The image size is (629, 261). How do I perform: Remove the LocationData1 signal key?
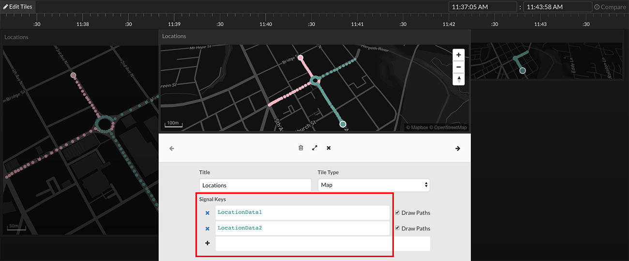click(208, 213)
